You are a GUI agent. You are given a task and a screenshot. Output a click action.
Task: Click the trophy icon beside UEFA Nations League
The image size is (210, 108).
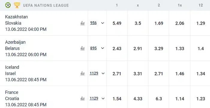(x=17, y=5)
